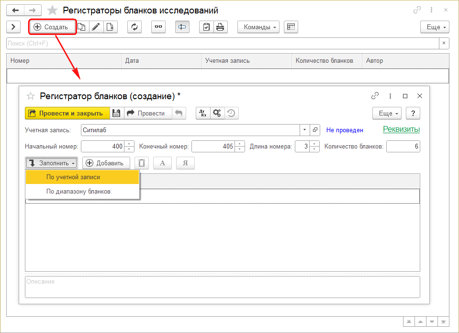This screenshot has height=333, width=459.
Task: Click the Описание text field
Action: click(223, 287)
